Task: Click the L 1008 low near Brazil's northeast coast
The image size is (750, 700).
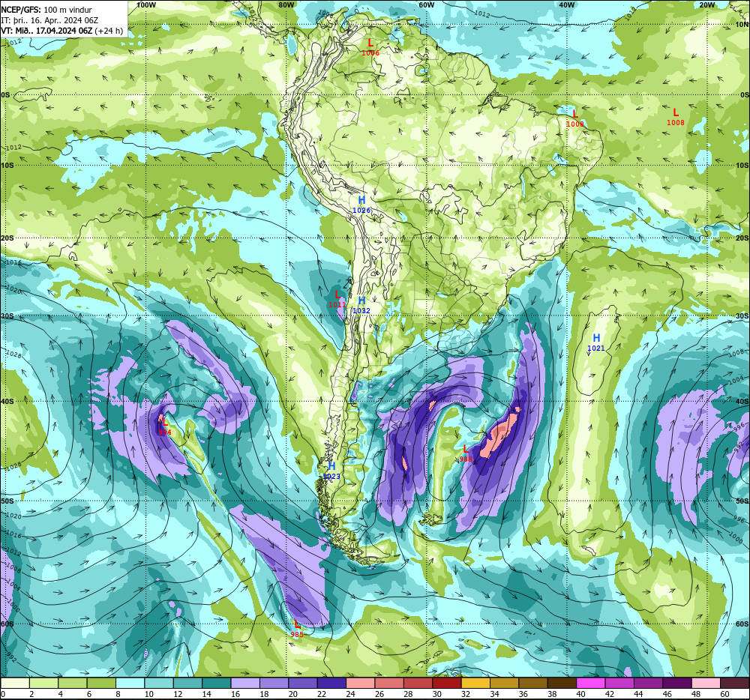Action: point(575,118)
